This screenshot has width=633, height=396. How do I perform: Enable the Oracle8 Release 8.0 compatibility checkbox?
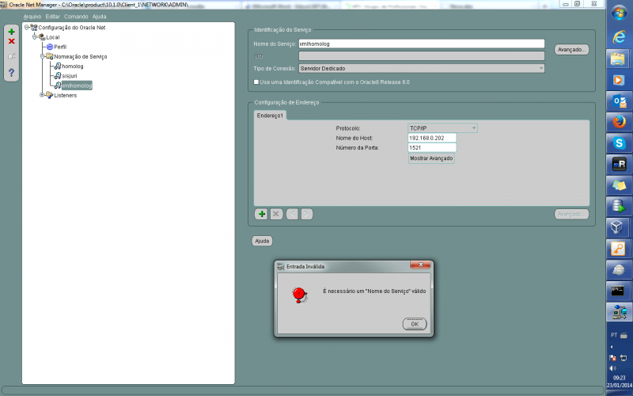(256, 82)
